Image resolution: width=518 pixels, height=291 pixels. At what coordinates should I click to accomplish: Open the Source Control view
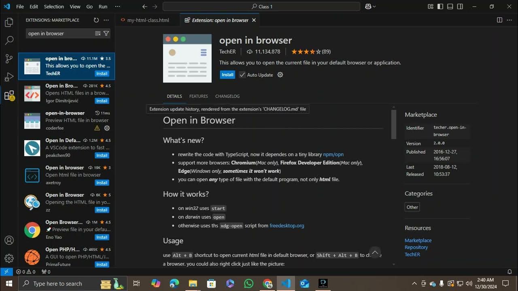click(9, 59)
